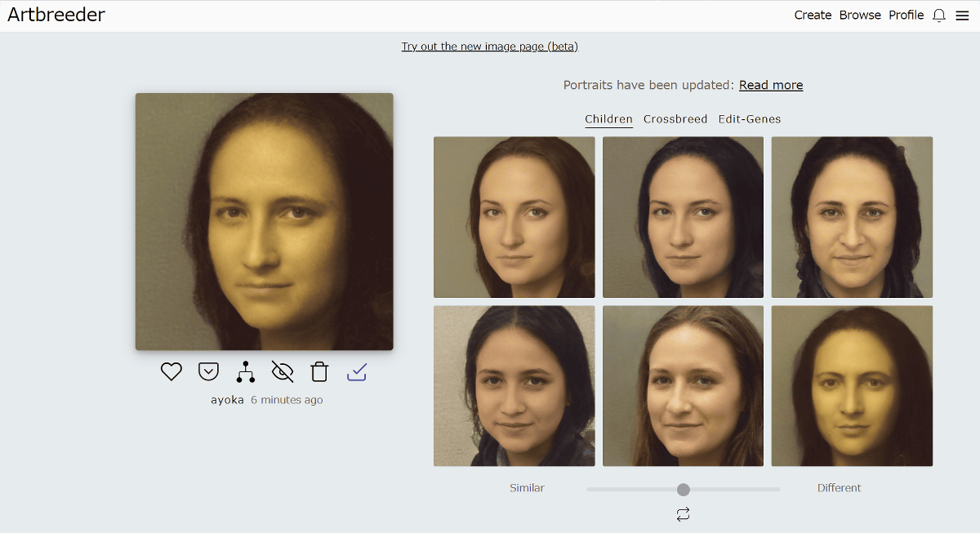
Task: Click the 'Different' slider label
Action: point(840,488)
